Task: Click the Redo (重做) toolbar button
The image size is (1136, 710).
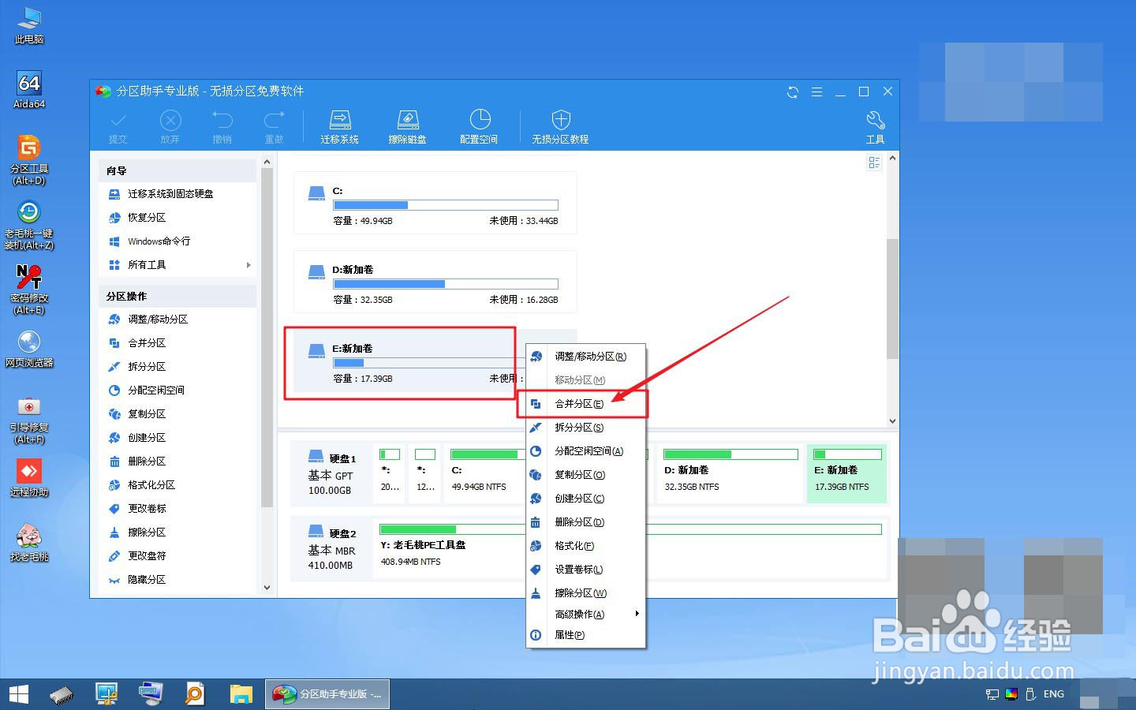Action: coord(274,127)
